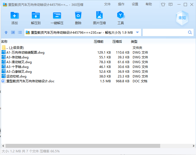Sort by the 压缩后 column header
Screen dimensions: 196x155
(117, 41)
